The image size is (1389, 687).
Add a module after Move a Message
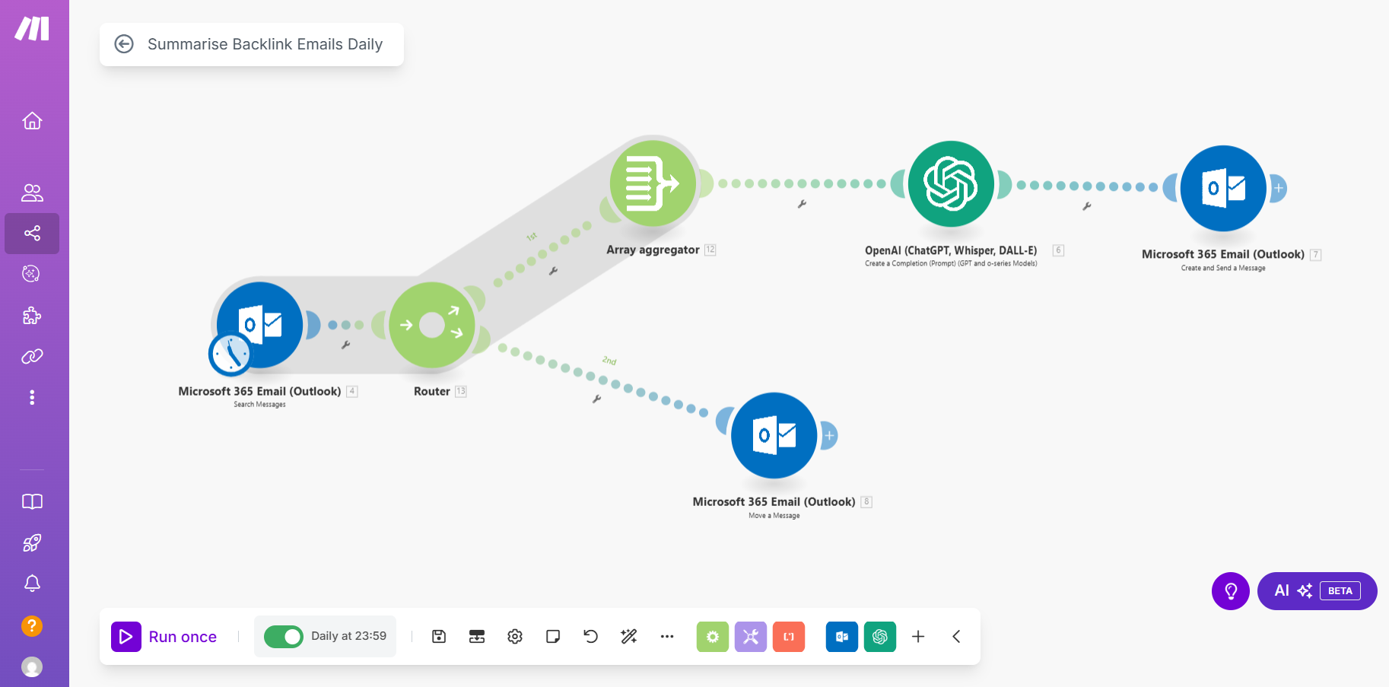point(829,435)
